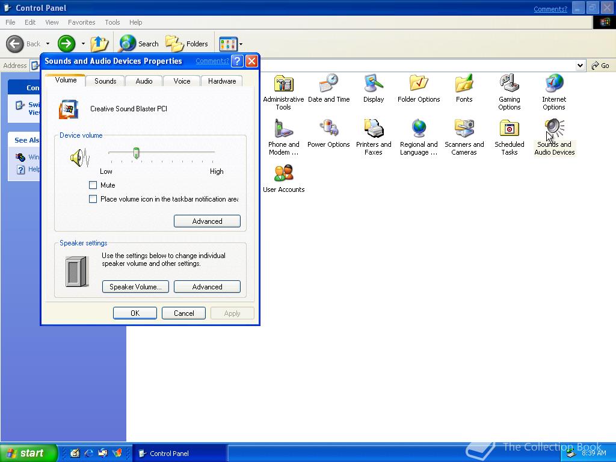Open the View menu
Viewport: 616px width, 462px height.
[x=52, y=22]
